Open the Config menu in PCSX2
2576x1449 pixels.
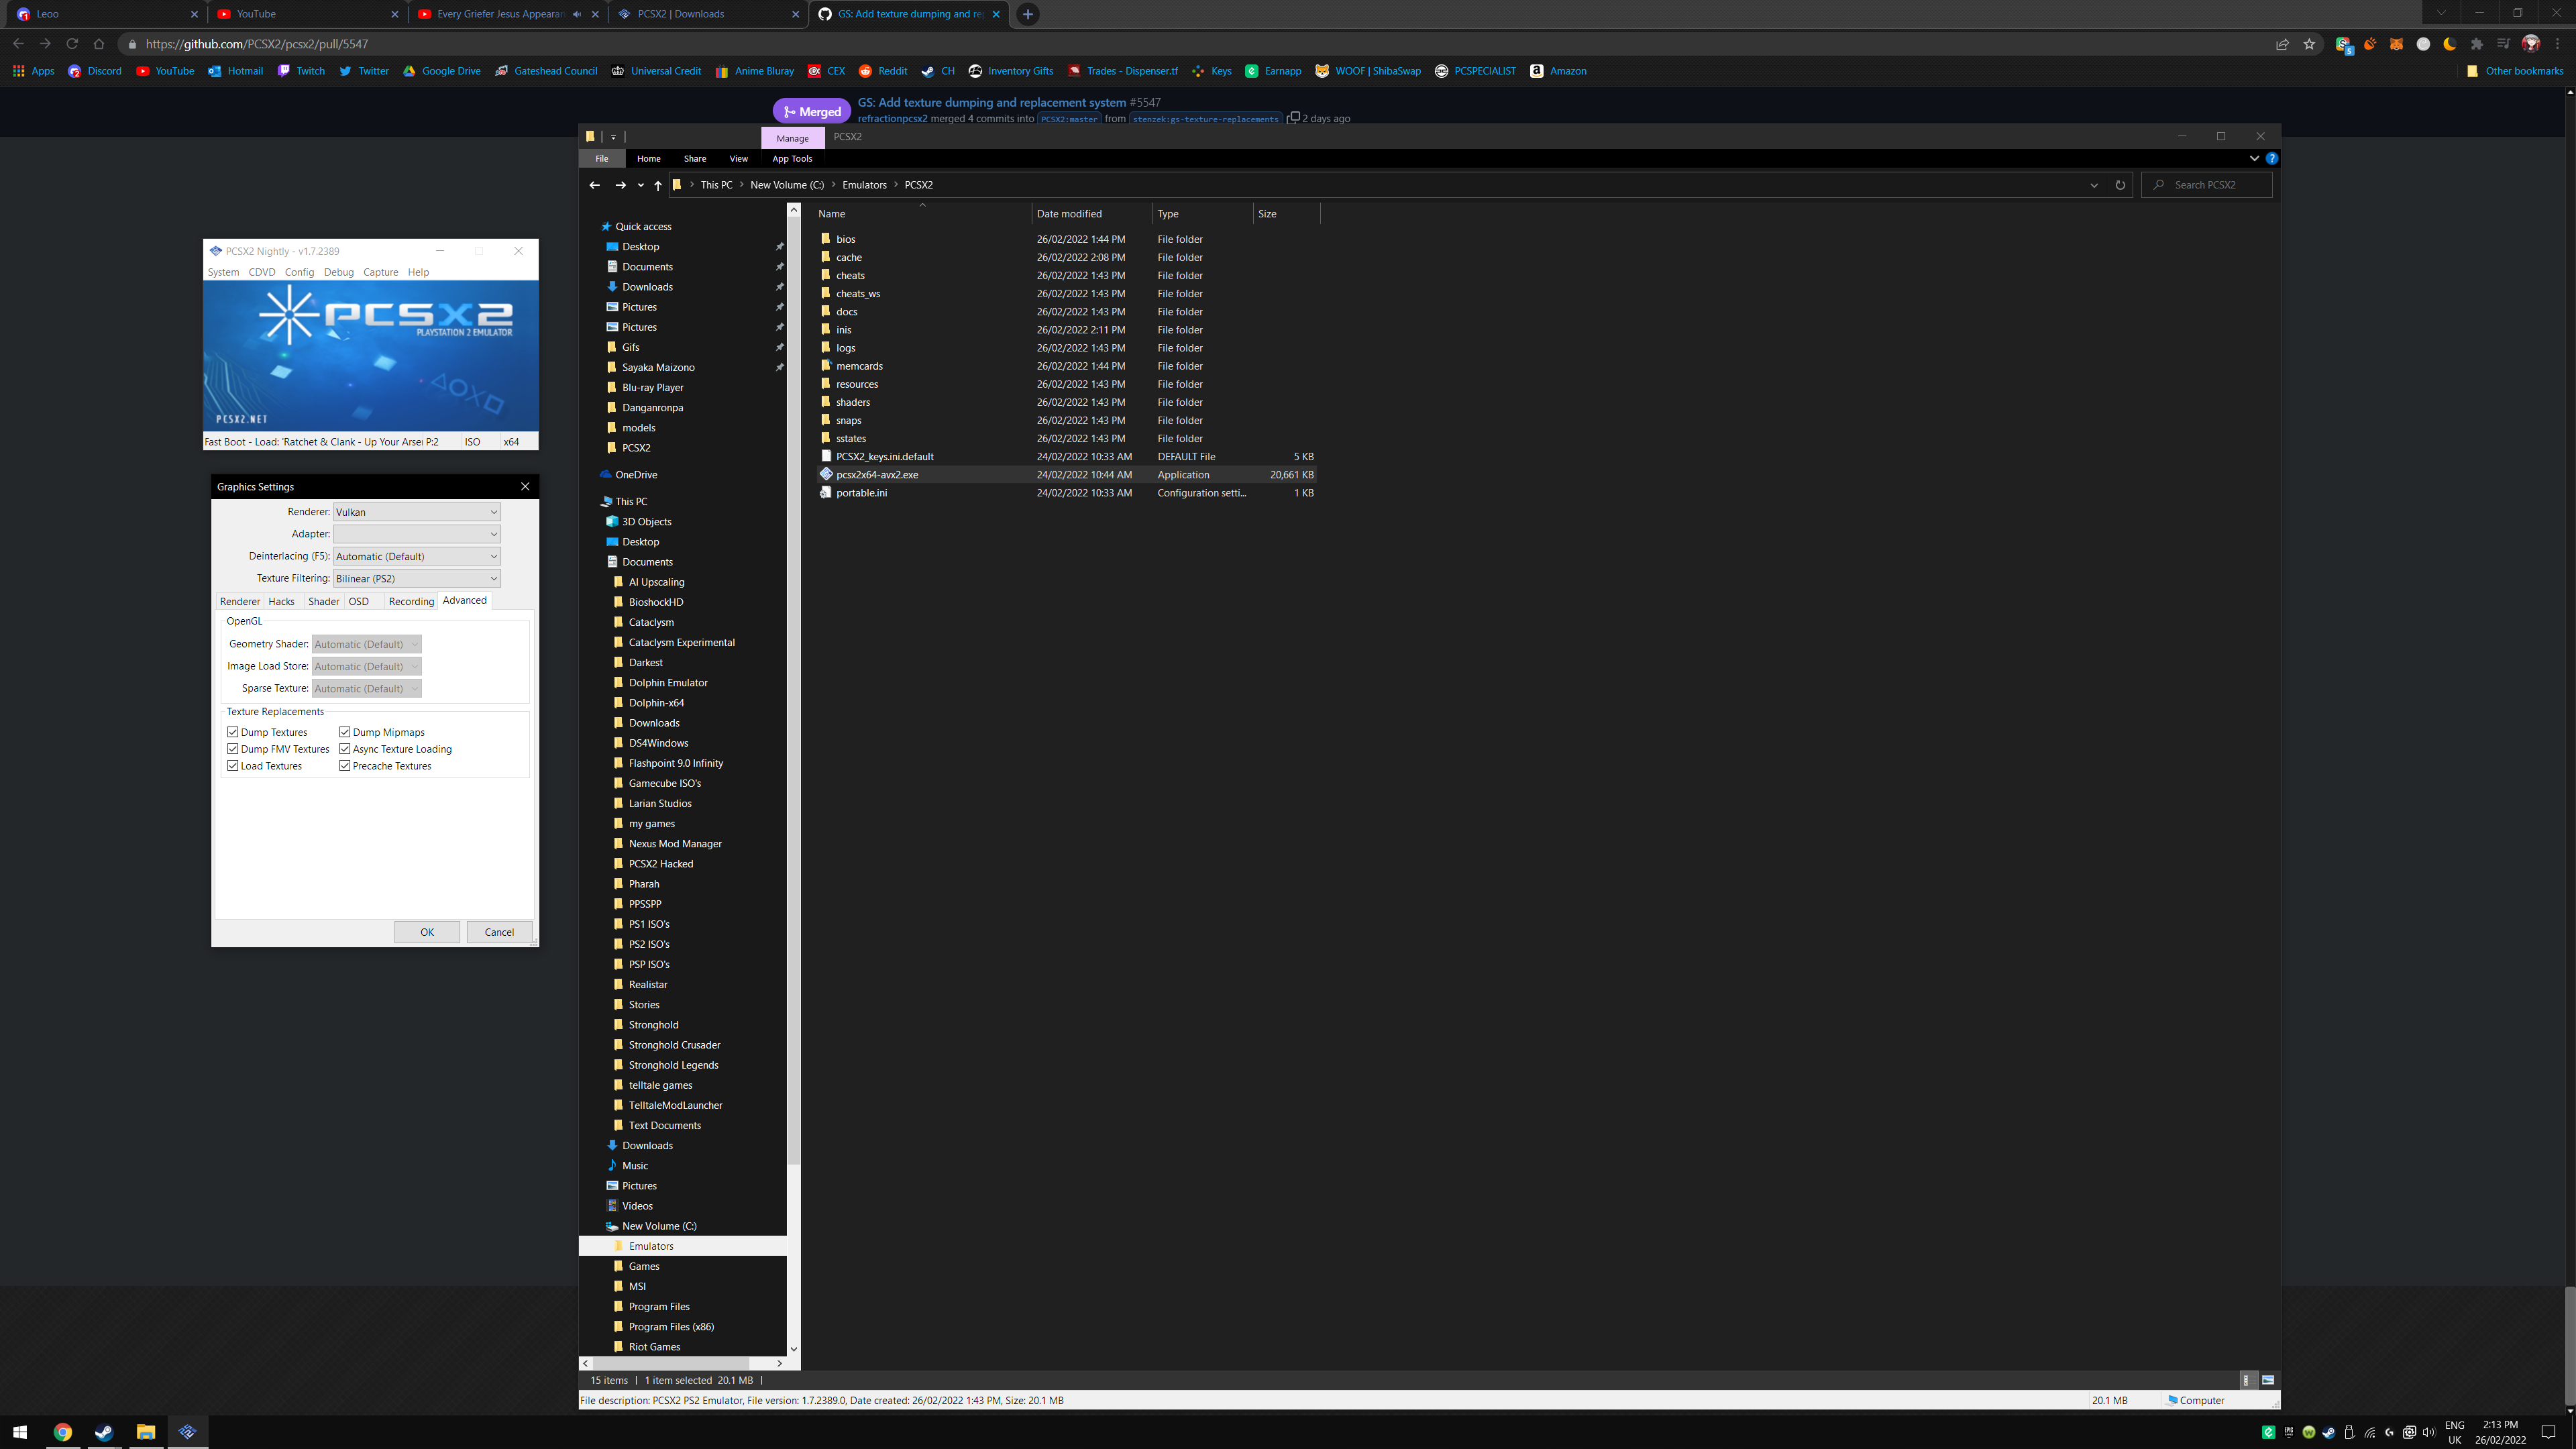pyautogui.click(x=298, y=272)
